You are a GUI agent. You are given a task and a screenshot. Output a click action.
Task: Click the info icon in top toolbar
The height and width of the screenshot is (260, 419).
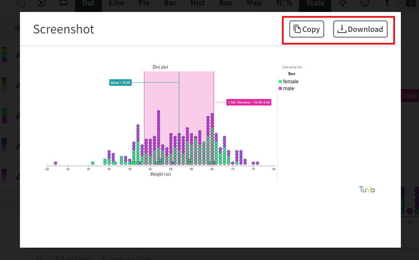click(21, 4)
